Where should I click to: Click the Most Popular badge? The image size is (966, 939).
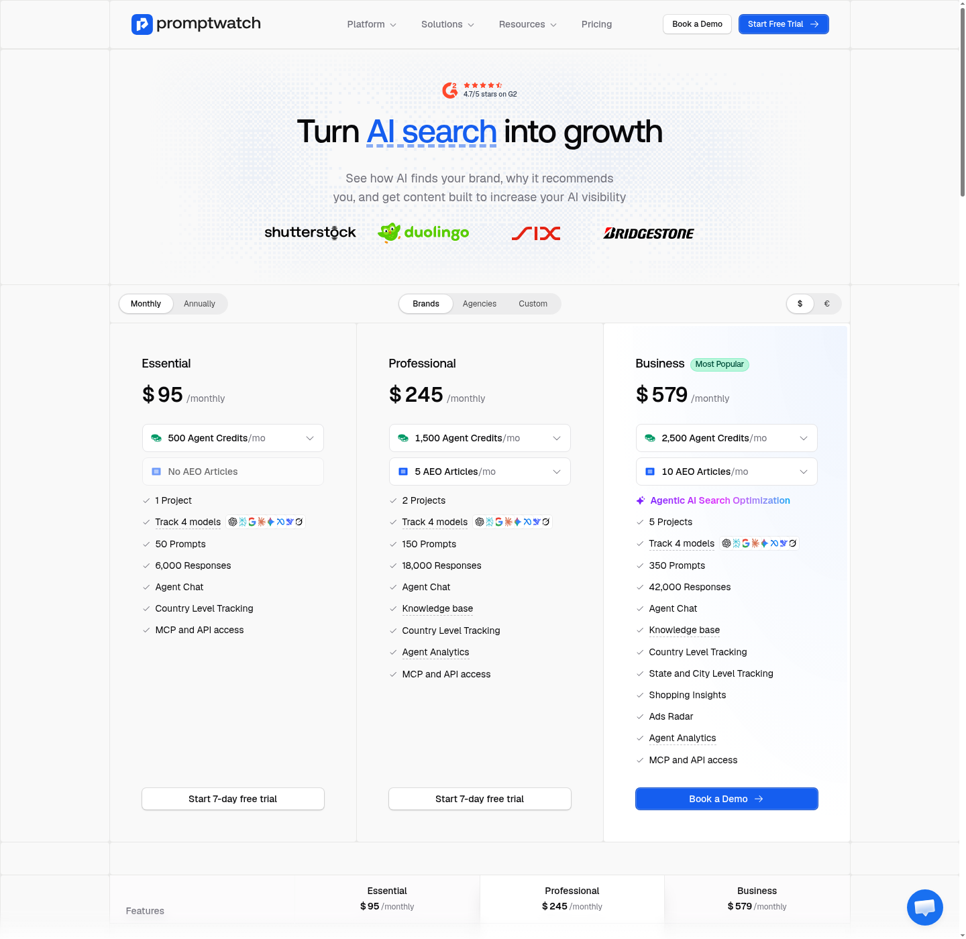coord(719,364)
